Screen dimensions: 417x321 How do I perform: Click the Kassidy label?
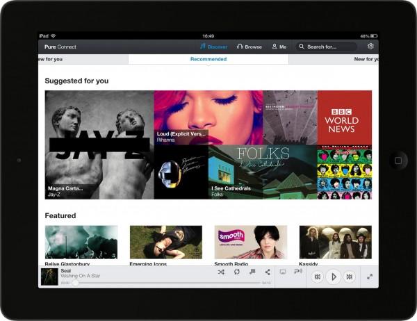pos(308,263)
